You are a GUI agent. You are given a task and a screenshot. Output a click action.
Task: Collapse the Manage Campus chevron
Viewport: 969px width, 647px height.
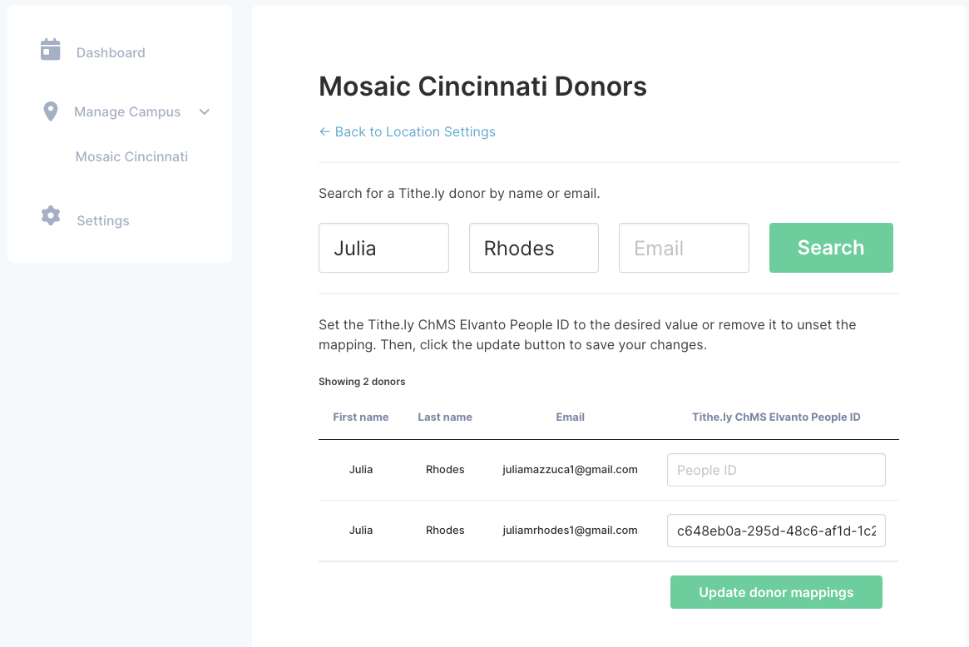click(205, 111)
